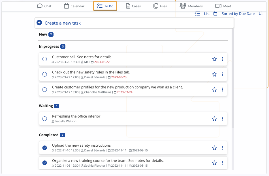Mark Customer call task as complete
Image resolution: width=269 pixels, height=176 pixels.
[x=45, y=59]
